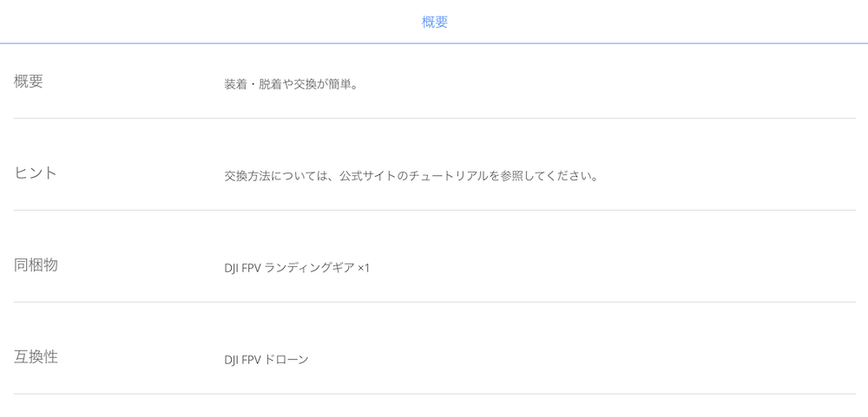This screenshot has height=417, width=868.
Task: Click the divider line below the ヒント row
Action: [x=435, y=210]
